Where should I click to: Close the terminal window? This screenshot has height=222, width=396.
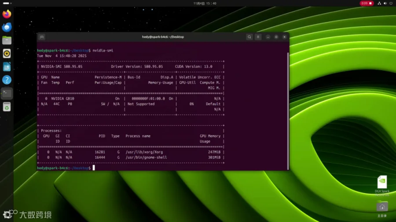tap(284, 37)
